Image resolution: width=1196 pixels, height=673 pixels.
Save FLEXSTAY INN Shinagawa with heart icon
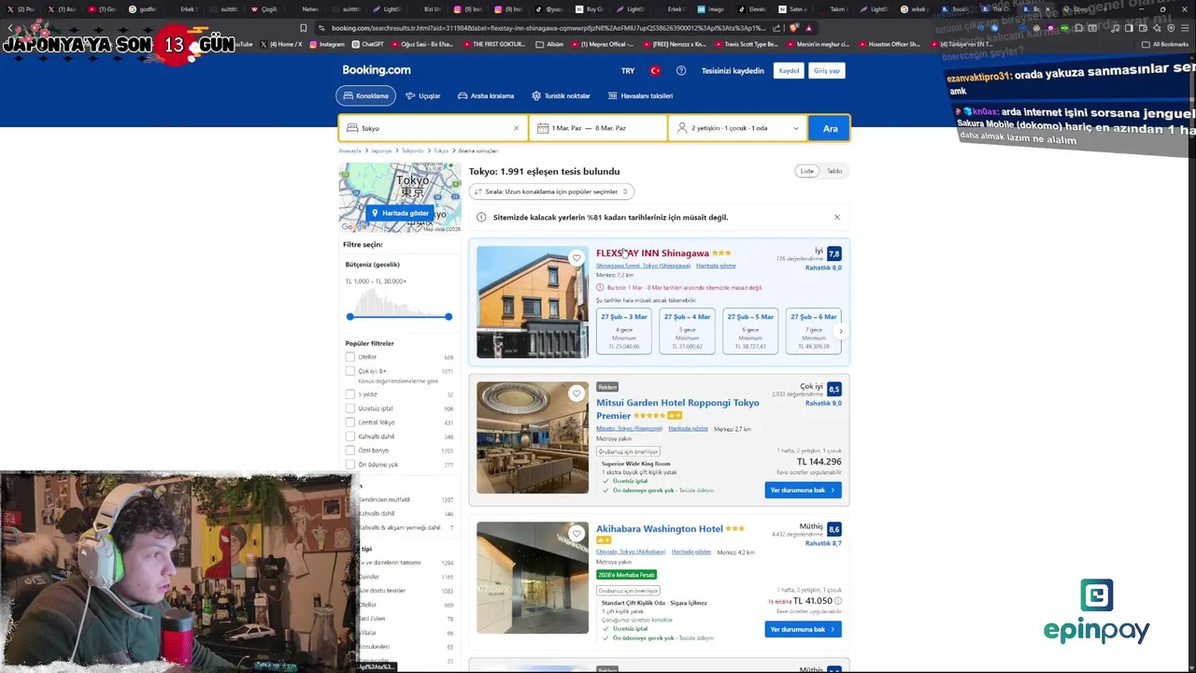(x=577, y=258)
